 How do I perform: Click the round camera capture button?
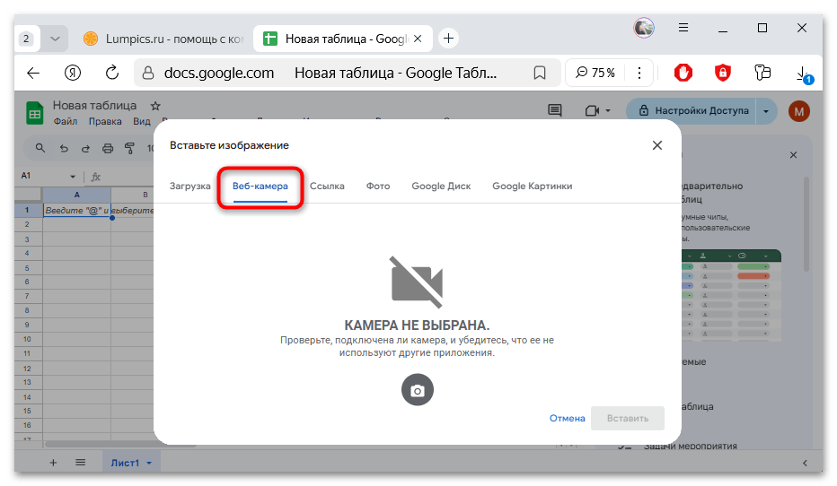(417, 390)
